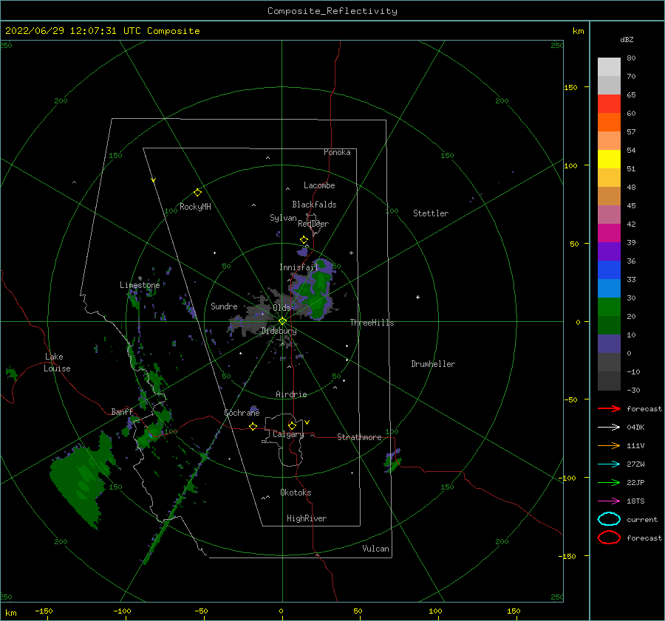Click the yellow diamond marker above RockyMH

click(x=197, y=193)
